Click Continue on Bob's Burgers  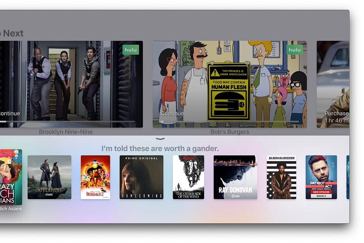[x=172, y=113]
